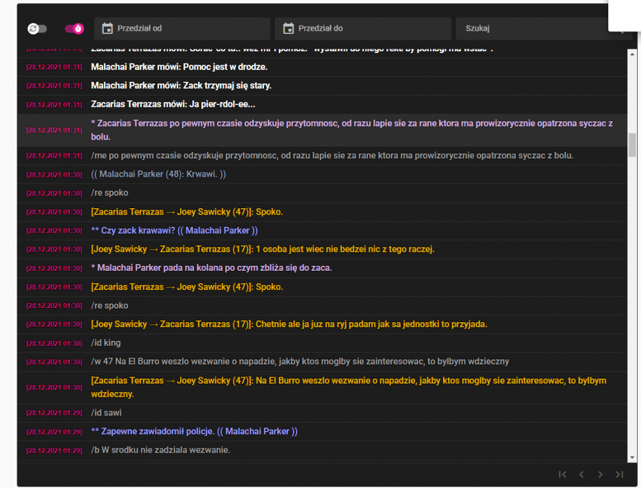Select the row '/id sawi'

point(322,413)
